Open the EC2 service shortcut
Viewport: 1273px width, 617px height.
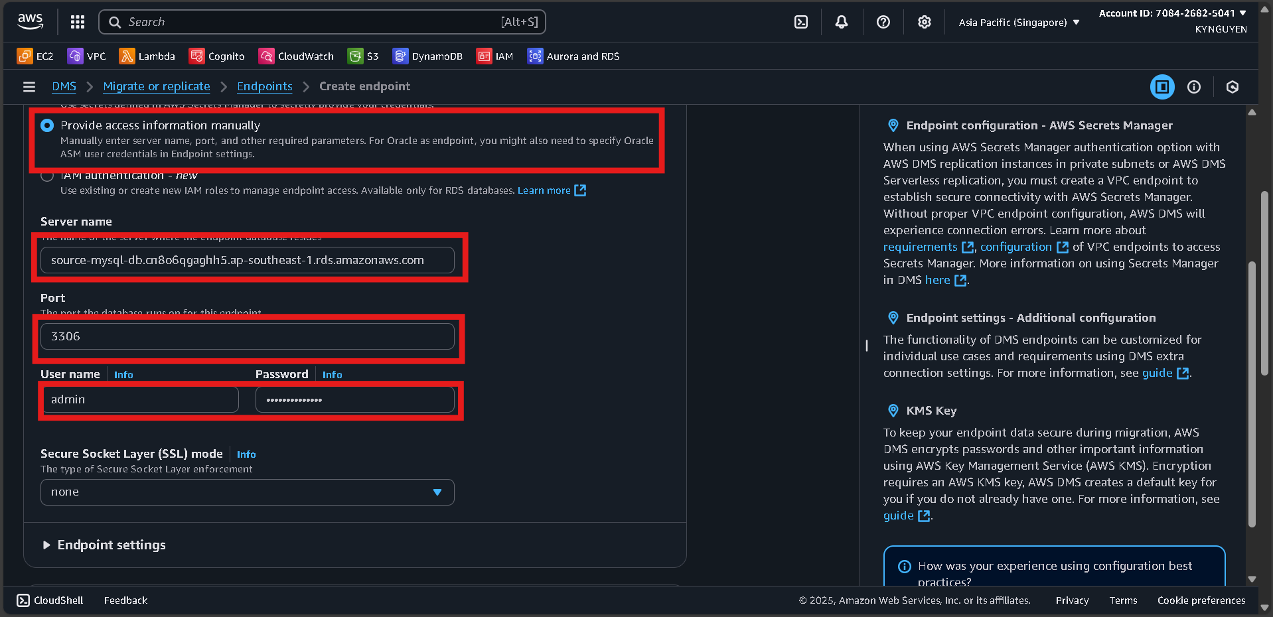tap(35, 56)
